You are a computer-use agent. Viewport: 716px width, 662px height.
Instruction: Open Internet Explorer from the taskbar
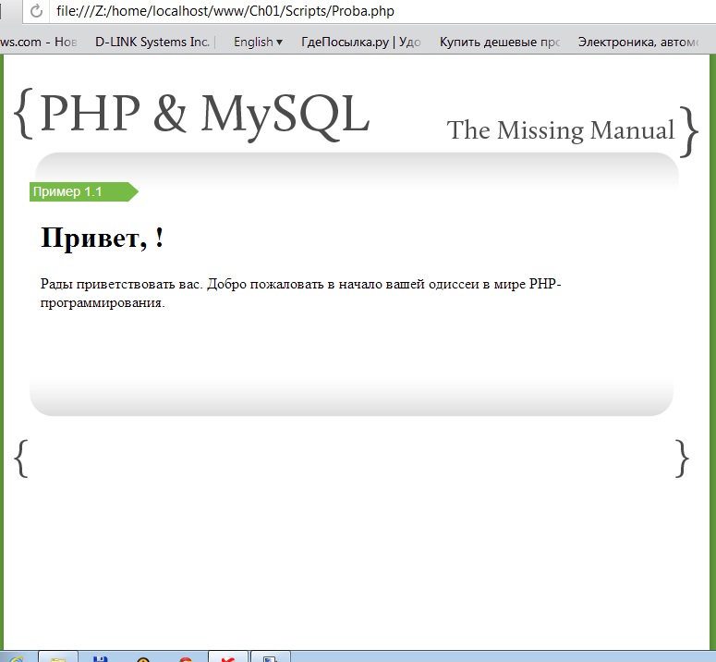coord(15,657)
